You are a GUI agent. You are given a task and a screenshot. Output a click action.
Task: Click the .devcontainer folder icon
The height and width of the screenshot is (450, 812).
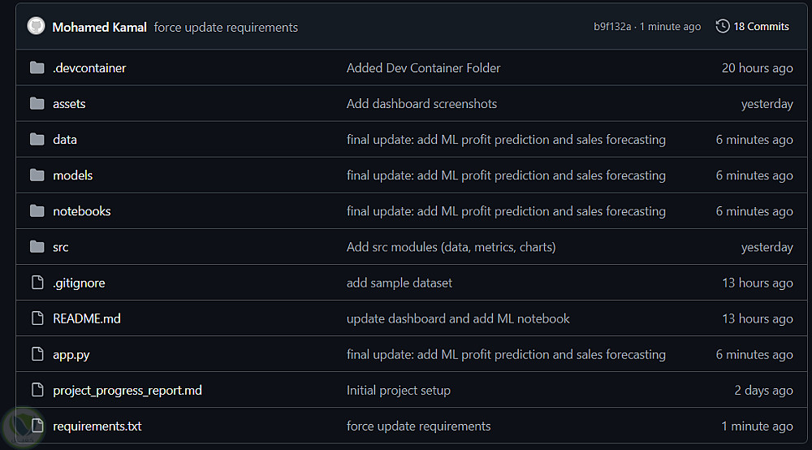37,68
